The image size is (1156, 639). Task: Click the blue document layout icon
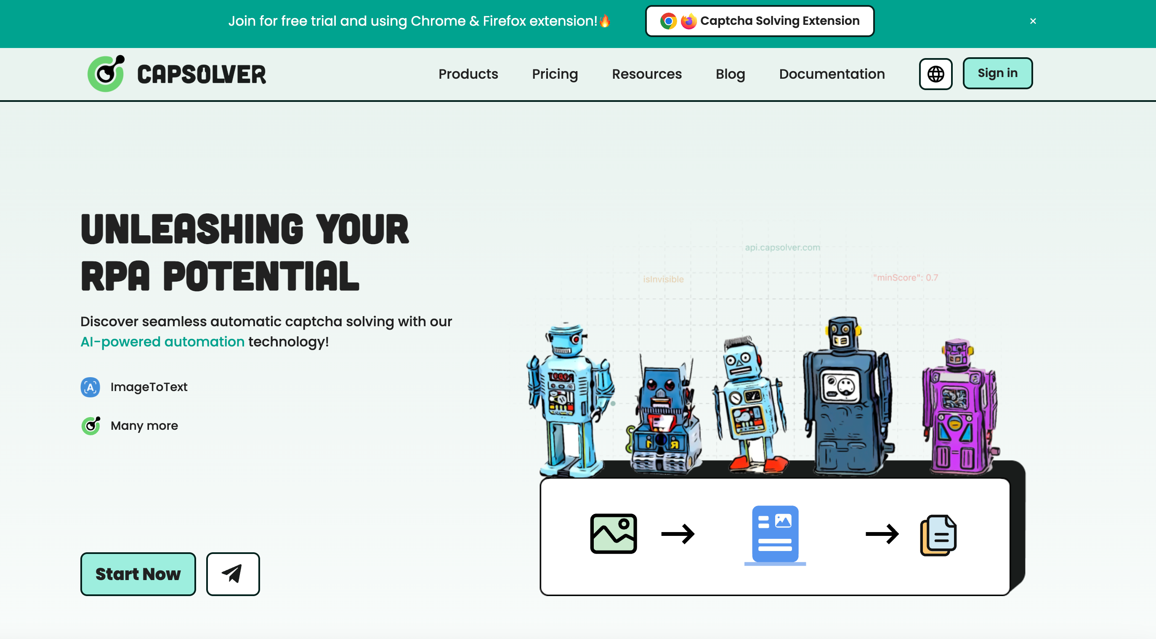775,533
